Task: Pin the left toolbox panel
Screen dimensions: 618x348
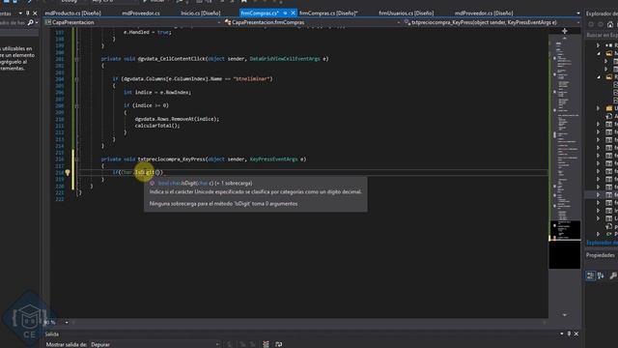Action: (28, 13)
